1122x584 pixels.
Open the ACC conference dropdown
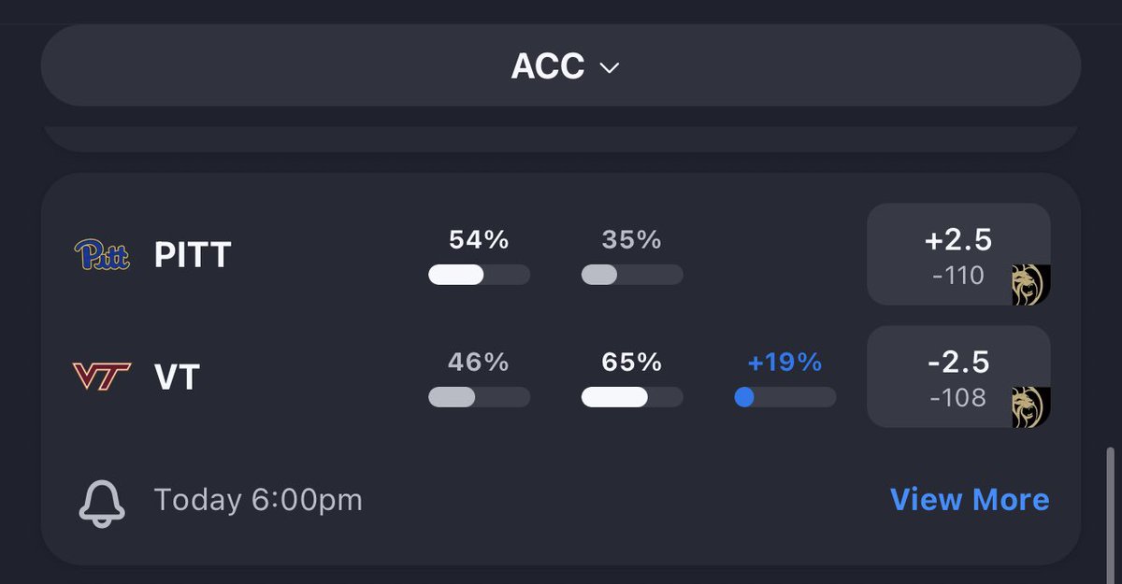coord(561,66)
